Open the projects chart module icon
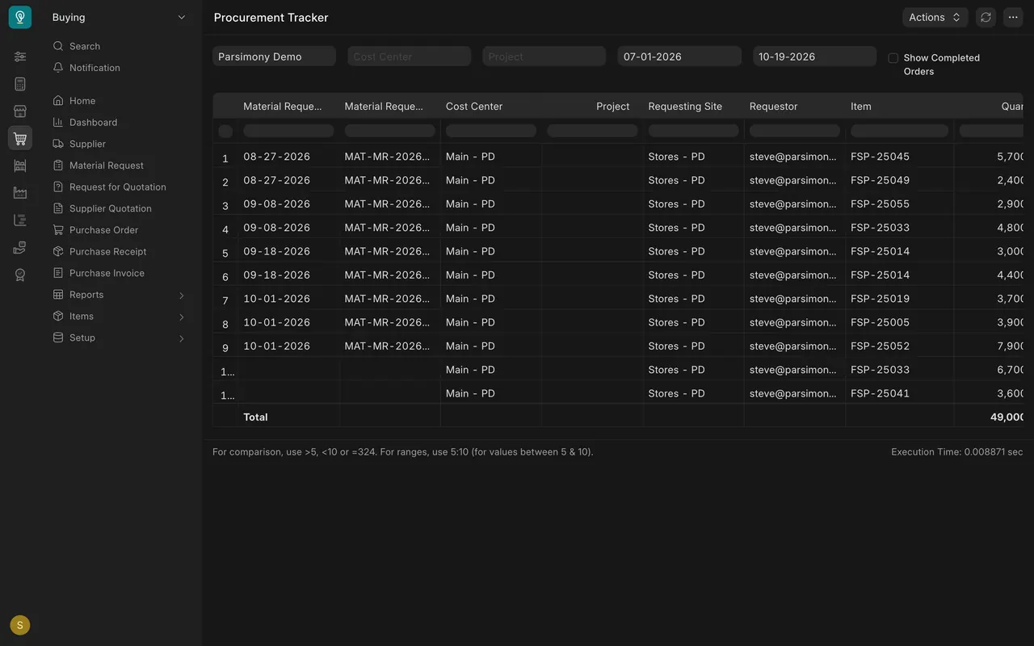 pos(20,220)
